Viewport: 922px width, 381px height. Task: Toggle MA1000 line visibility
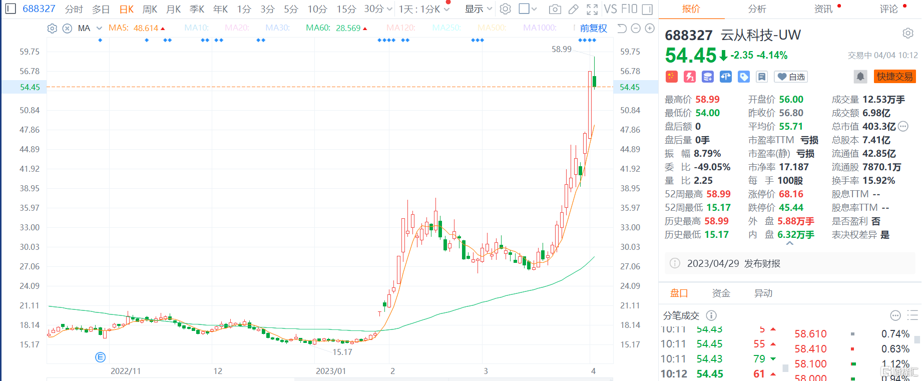pyautogui.click(x=540, y=28)
